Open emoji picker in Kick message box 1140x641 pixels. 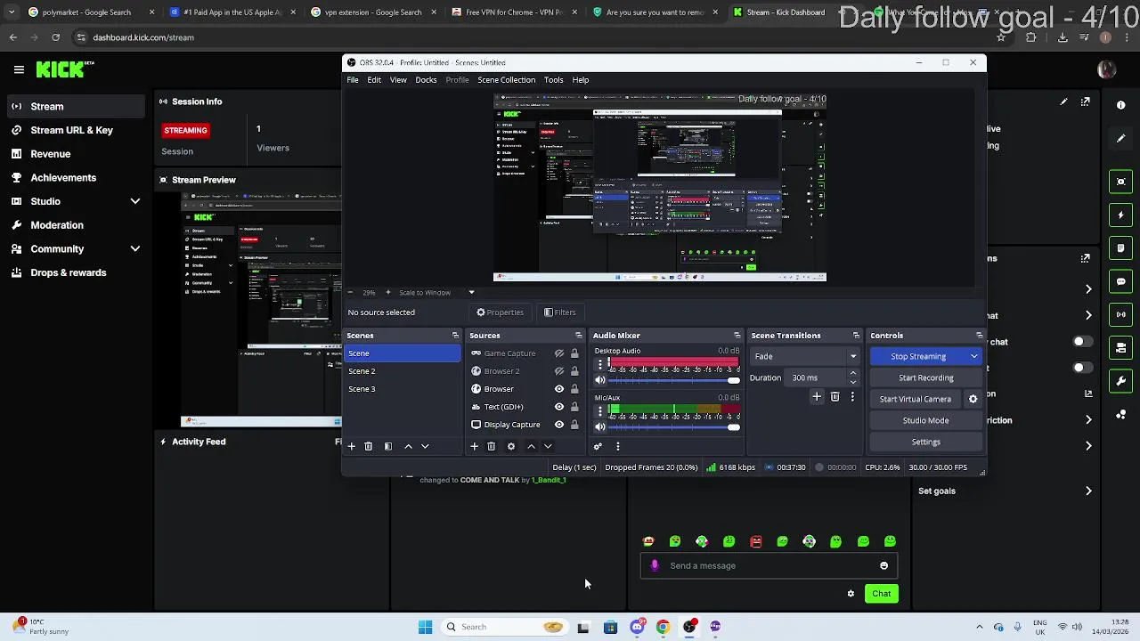click(883, 565)
